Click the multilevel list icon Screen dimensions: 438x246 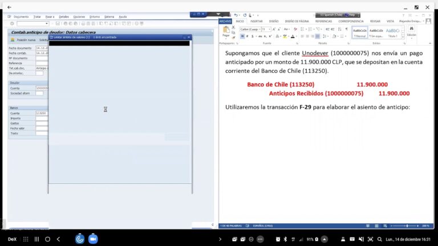[x=318, y=29]
